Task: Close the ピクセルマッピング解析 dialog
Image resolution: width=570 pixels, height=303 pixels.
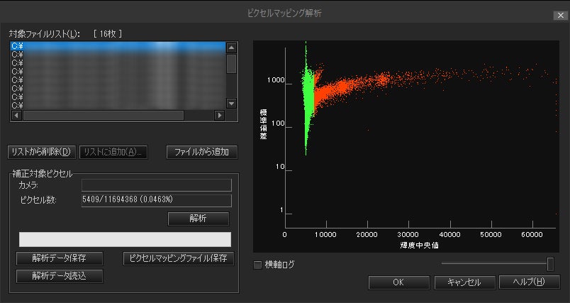Action: tap(560, 16)
